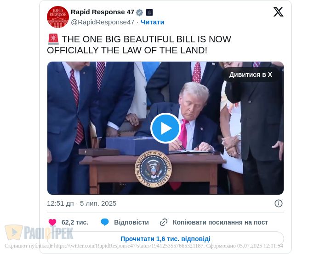Click the affiliation badge next to the name
The image size is (331, 254).
149,12
